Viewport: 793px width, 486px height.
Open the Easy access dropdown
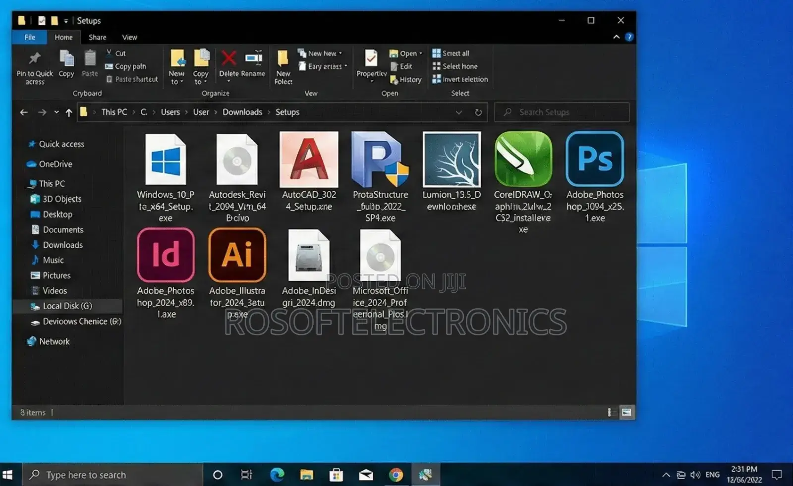[323, 66]
